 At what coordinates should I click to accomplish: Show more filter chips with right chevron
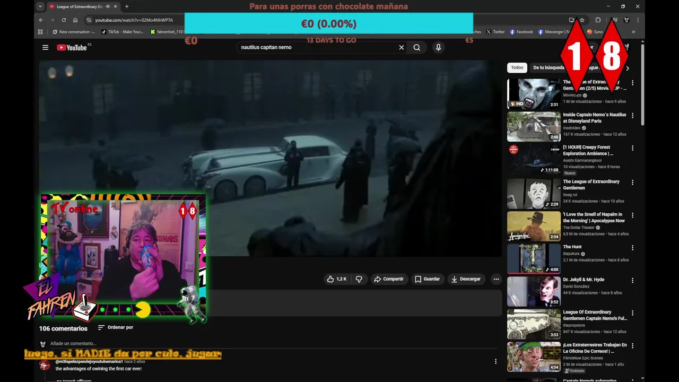click(628, 68)
